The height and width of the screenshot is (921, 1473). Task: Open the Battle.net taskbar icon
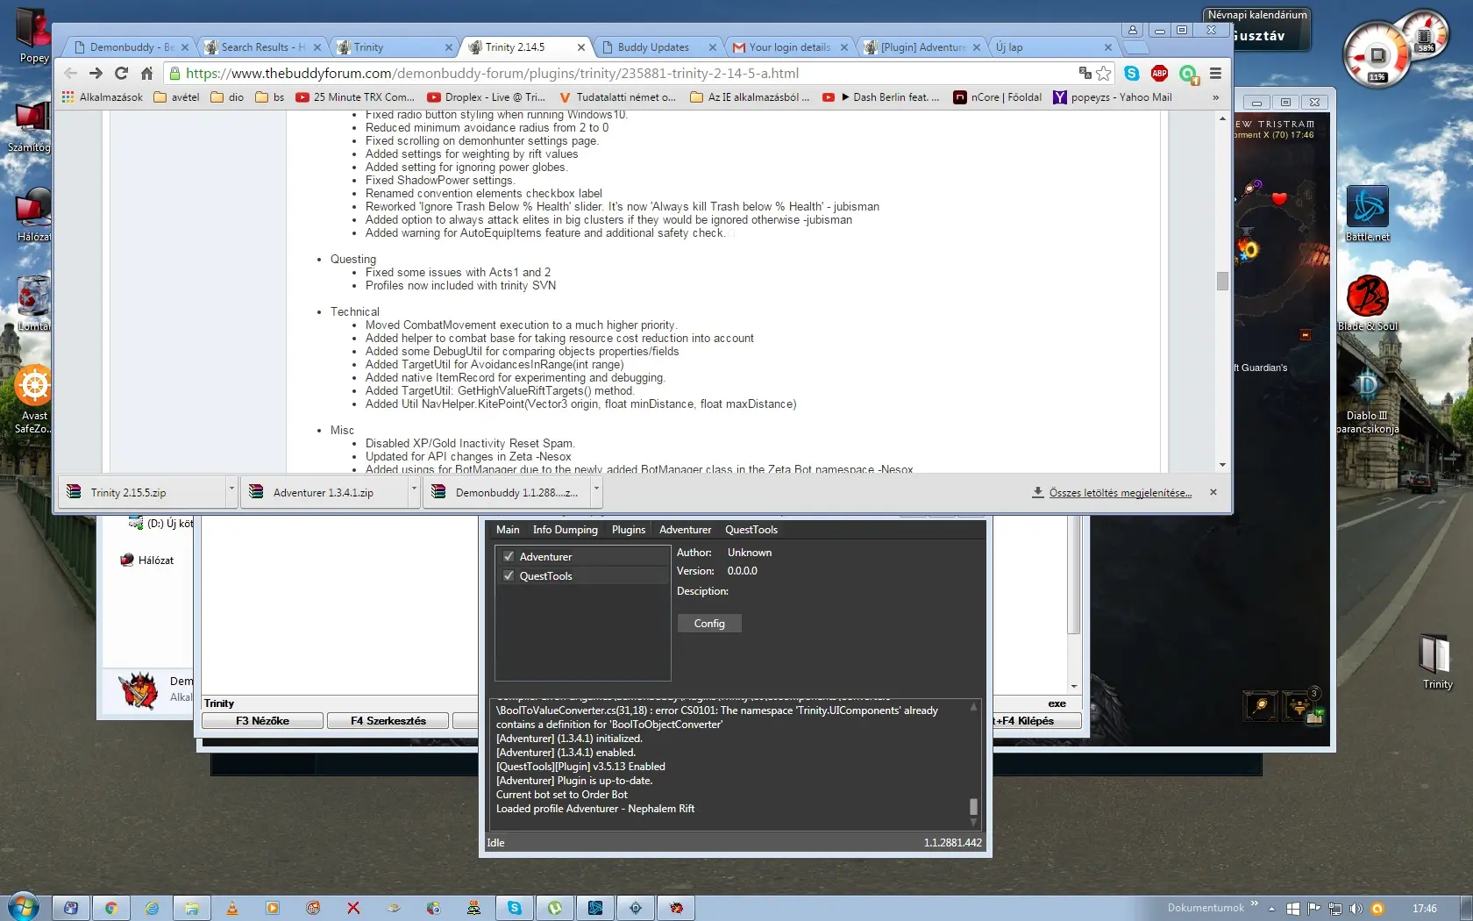595,908
